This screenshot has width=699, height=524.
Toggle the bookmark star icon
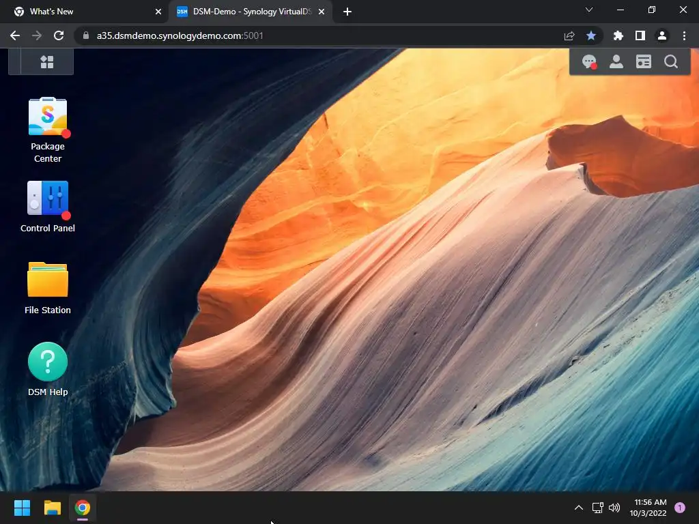pyautogui.click(x=591, y=35)
